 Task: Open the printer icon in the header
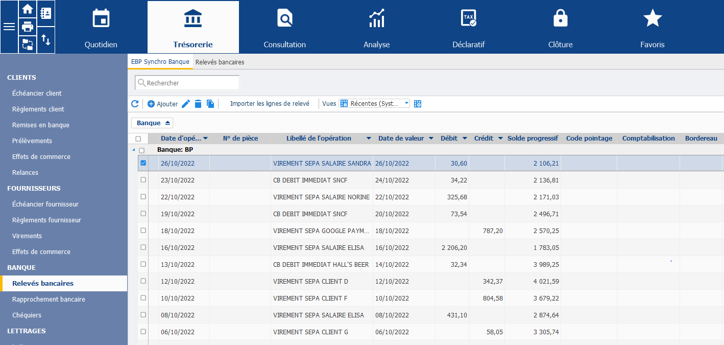(x=28, y=27)
